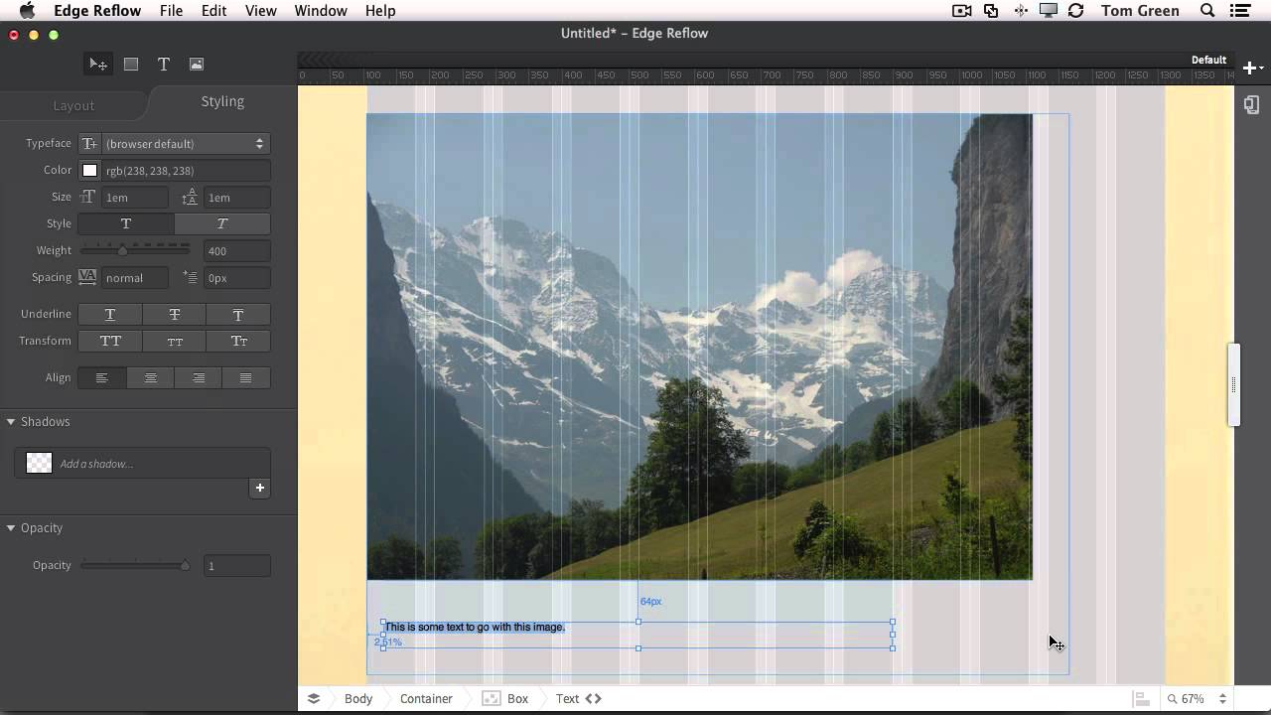This screenshot has height=715, width=1271.
Task: Click the typeface T icon
Action: point(89,143)
